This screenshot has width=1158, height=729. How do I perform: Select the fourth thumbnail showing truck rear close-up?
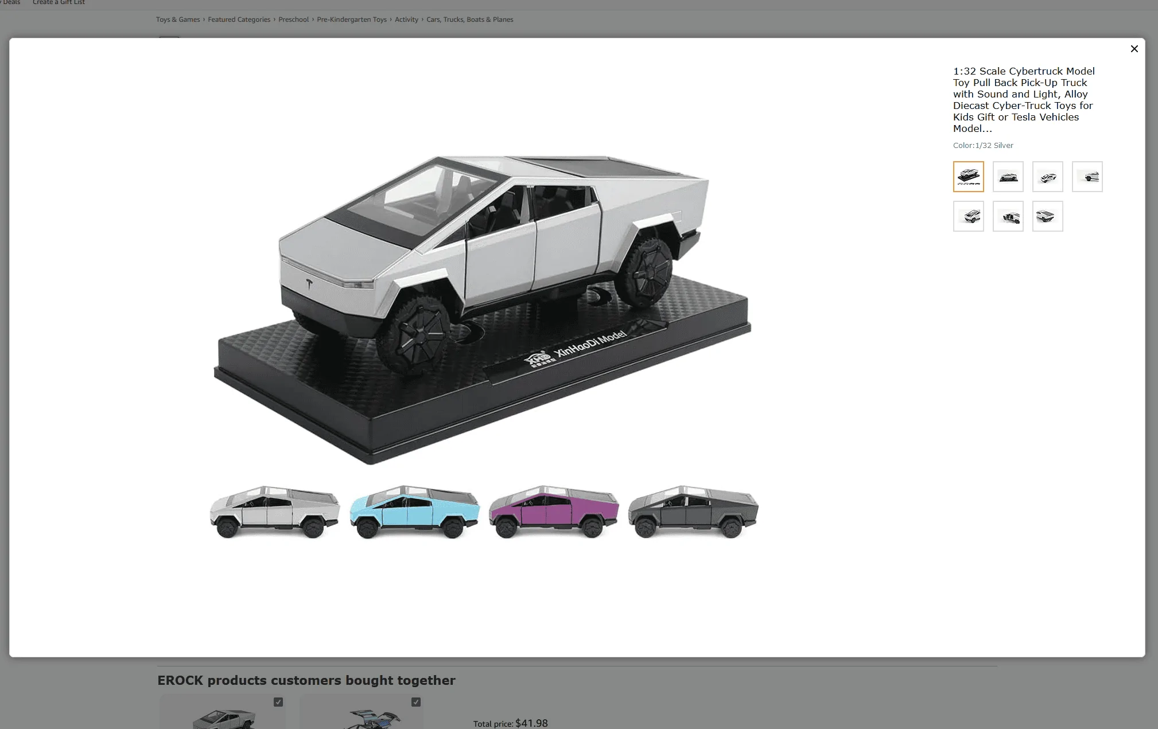1087,177
